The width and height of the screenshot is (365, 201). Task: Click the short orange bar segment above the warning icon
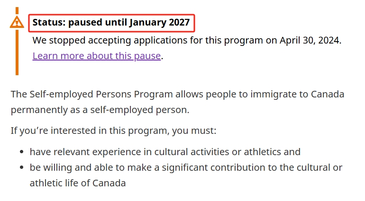[x=17, y=10]
